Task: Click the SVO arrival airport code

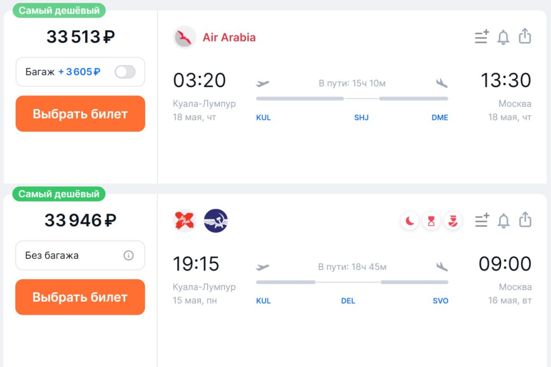Action: tap(440, 301)
